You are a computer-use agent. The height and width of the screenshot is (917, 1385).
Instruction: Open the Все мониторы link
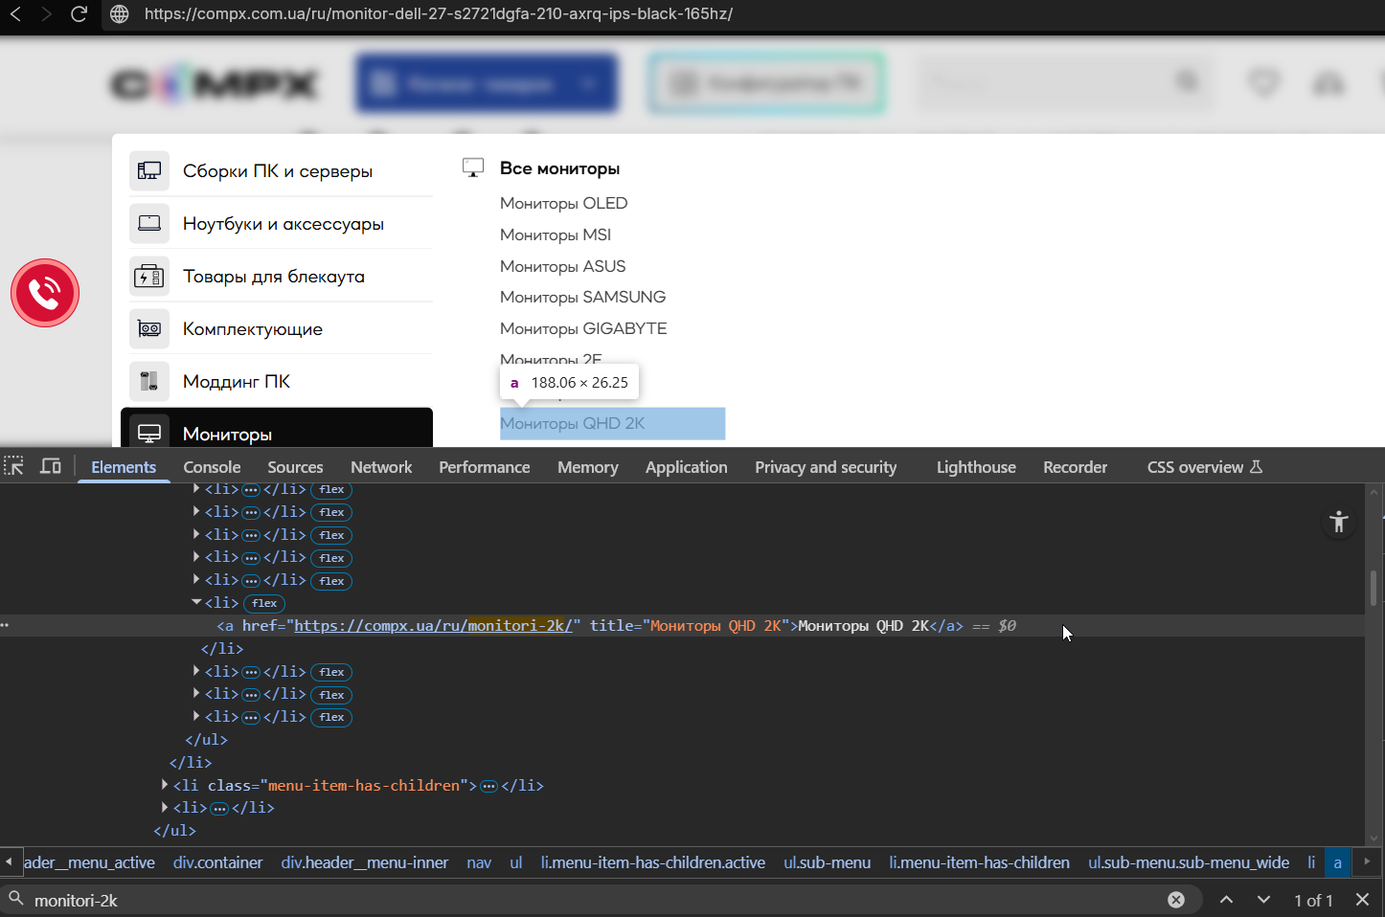point(560,168)
